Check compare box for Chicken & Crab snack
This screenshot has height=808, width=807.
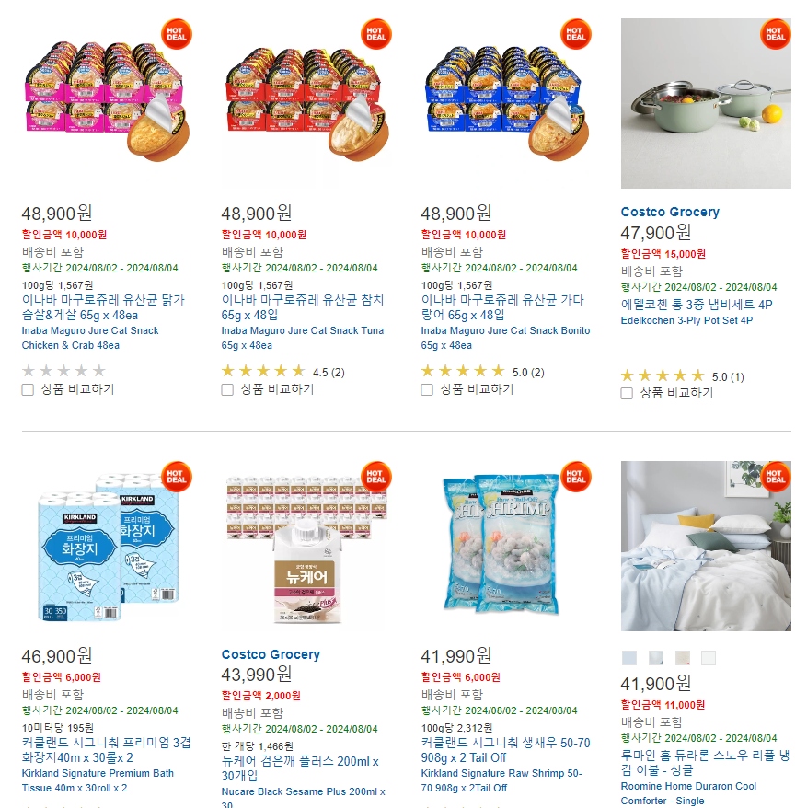28,389
